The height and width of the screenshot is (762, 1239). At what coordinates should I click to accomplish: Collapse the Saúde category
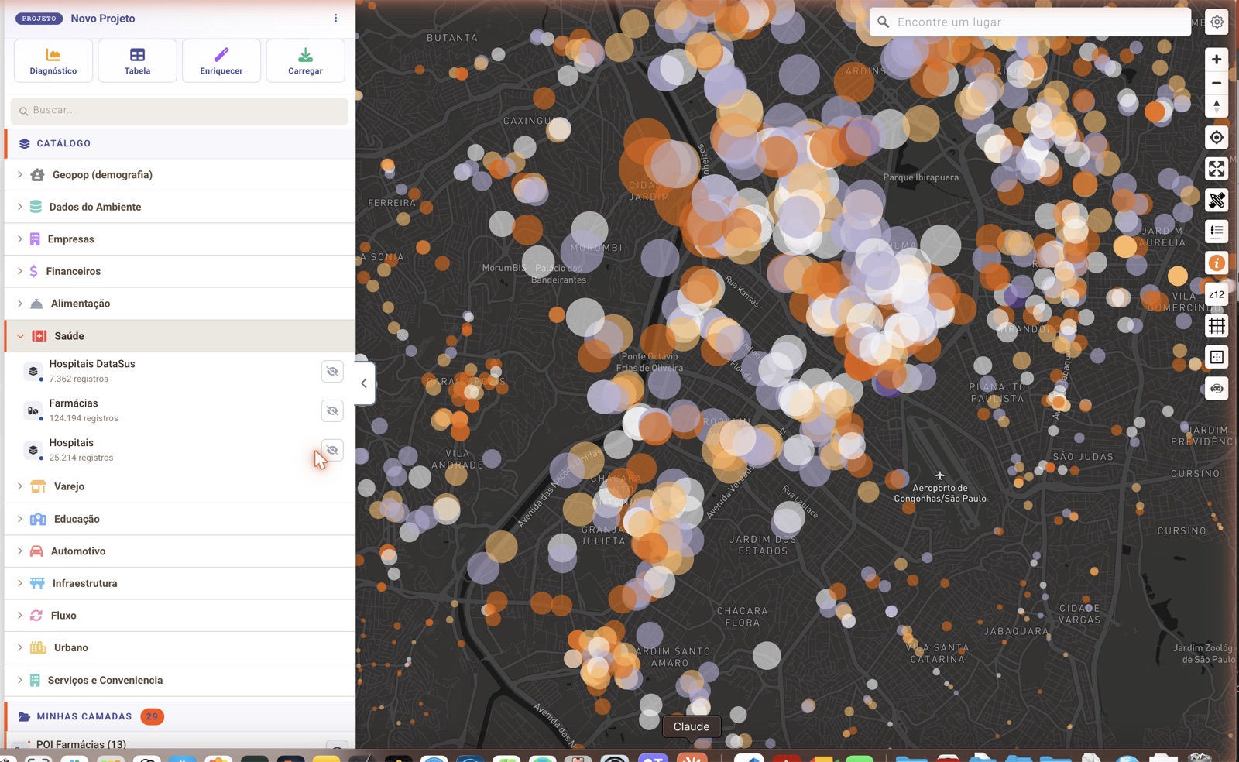click(180, 336)
